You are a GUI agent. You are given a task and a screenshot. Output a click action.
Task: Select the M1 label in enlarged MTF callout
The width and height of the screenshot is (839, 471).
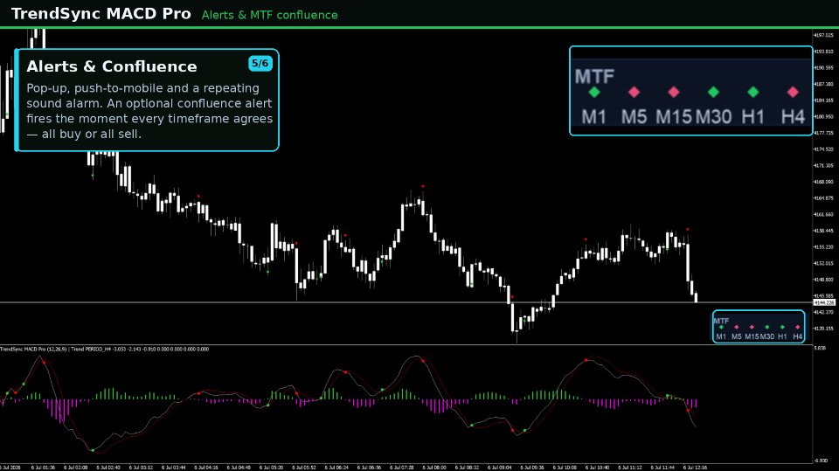point(594,117)
